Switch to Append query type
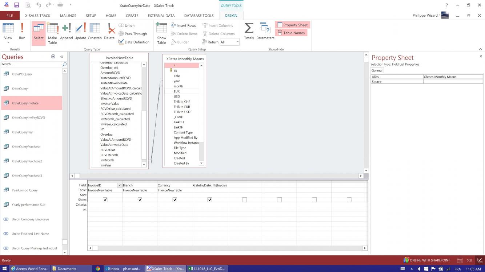Screen dimensions: 485x272 click(x=67, y=32)
